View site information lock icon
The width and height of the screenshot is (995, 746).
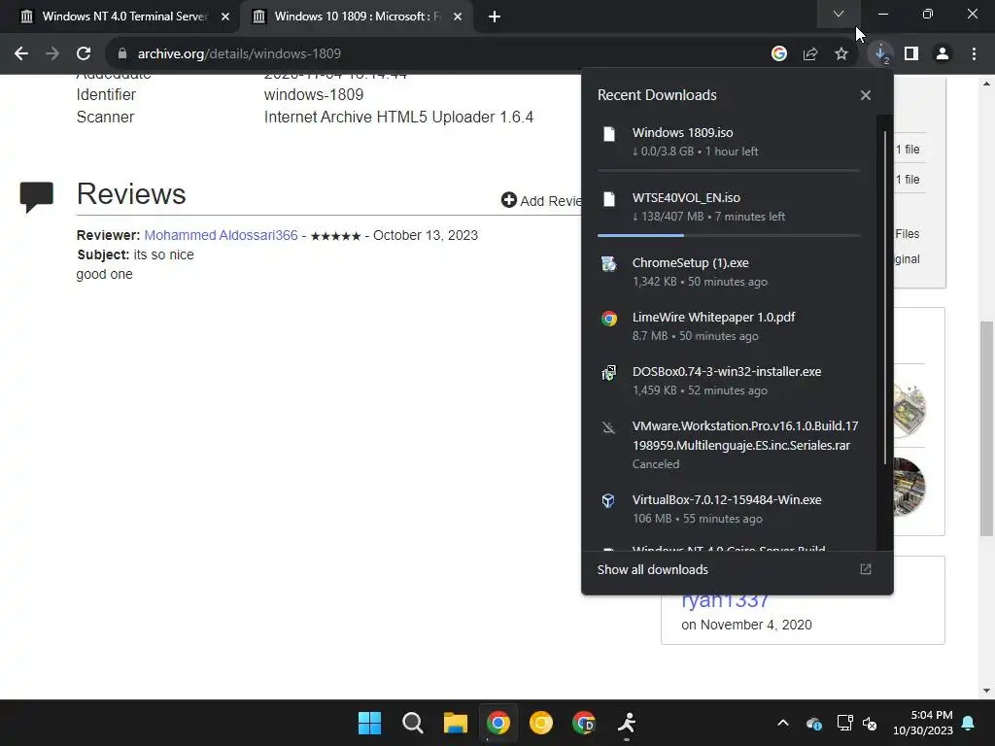pos(121,54)
